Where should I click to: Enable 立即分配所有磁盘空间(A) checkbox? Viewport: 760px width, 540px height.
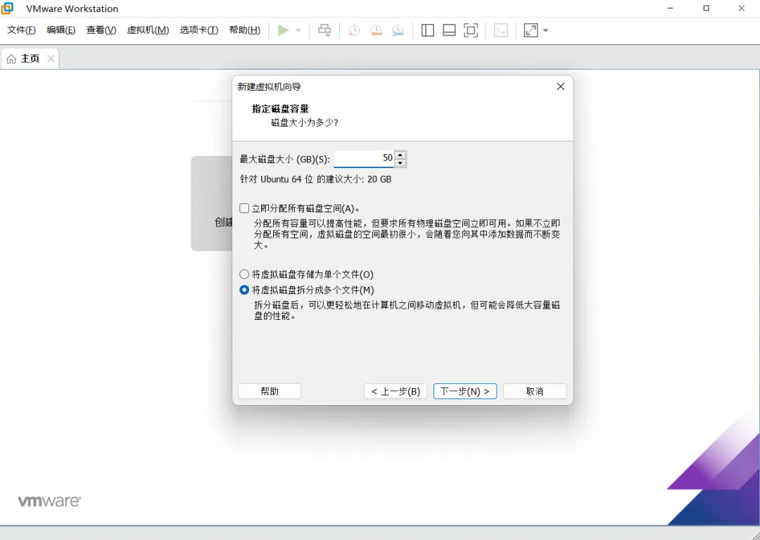244,208
